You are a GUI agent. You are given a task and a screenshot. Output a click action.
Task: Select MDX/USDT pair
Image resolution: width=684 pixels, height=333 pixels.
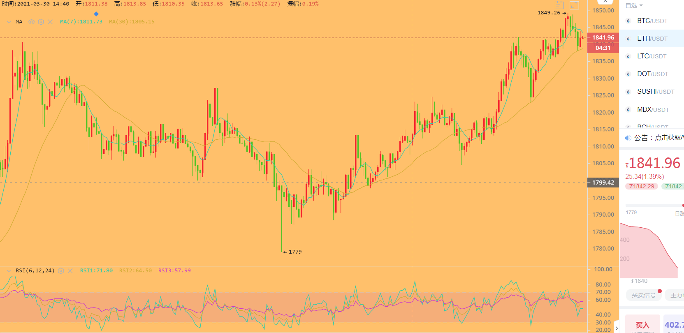[652, 109]
